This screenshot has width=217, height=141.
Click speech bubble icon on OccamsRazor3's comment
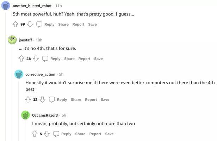pyautogui.click(x=56, y=134)
